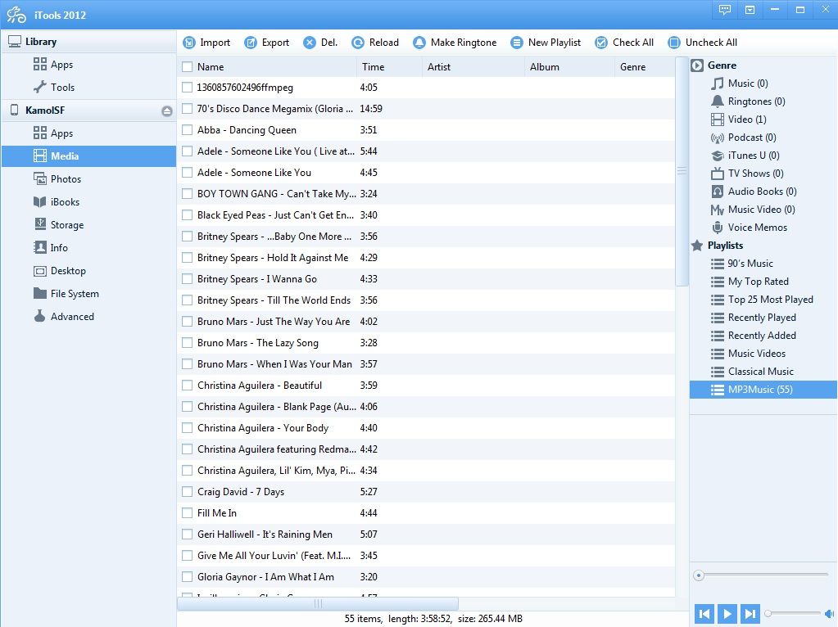The height and width of the screenshot is (627, 838).
Task: Play the selected track
Action: pyautogui.click(x=727, y=614)
